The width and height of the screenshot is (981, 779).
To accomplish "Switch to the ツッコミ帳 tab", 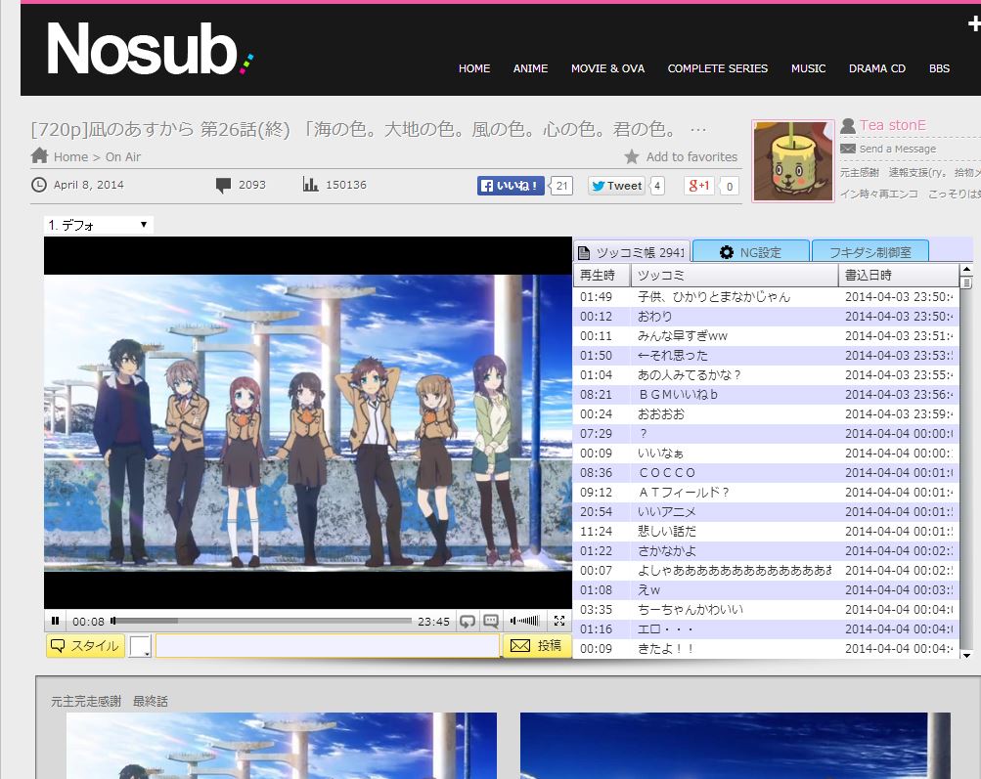I will pyautogui.click(x=632, y=252).
